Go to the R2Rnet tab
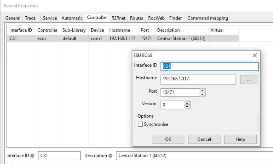 (119, 18)
